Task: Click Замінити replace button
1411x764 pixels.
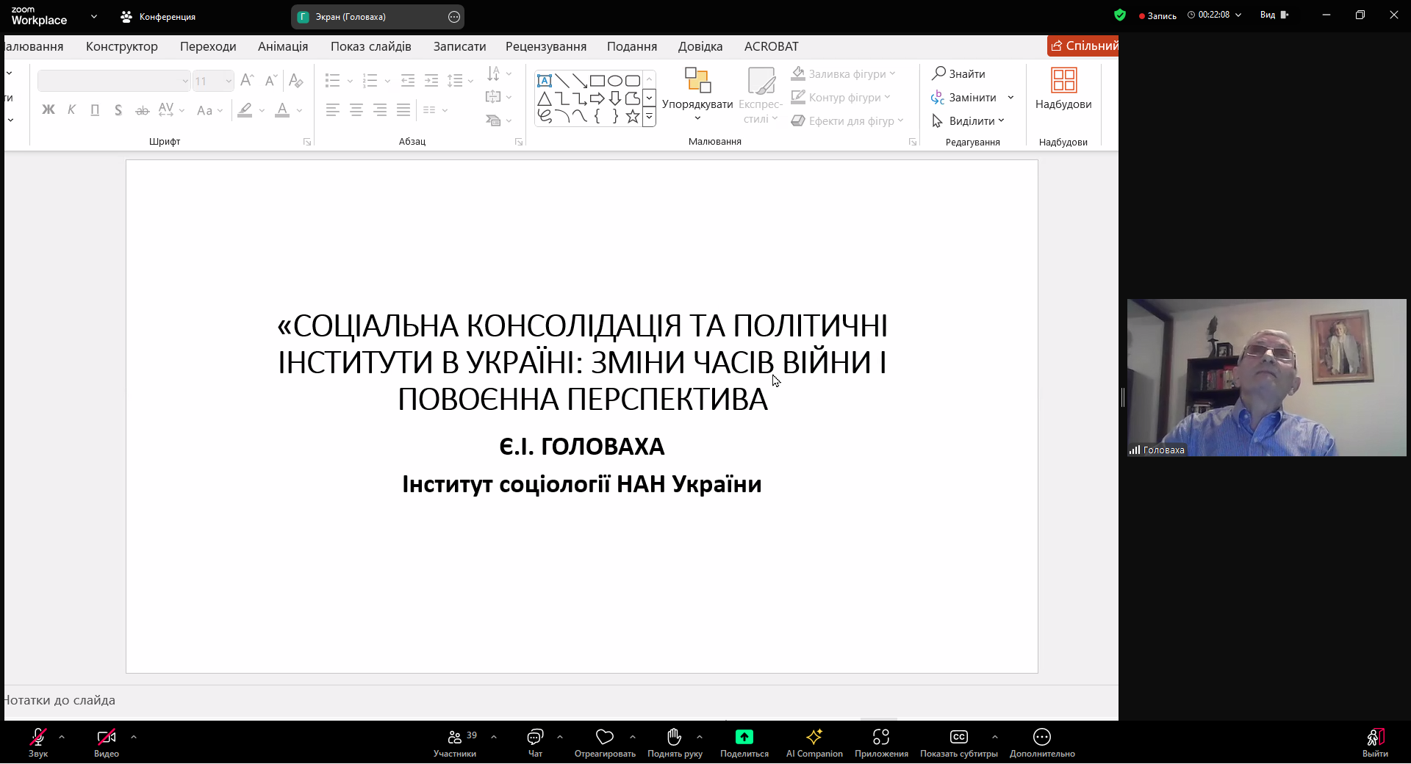Action: coord(964,97)
